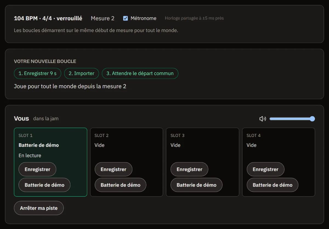Select the empty Slot 2 card

coord(126,162)
